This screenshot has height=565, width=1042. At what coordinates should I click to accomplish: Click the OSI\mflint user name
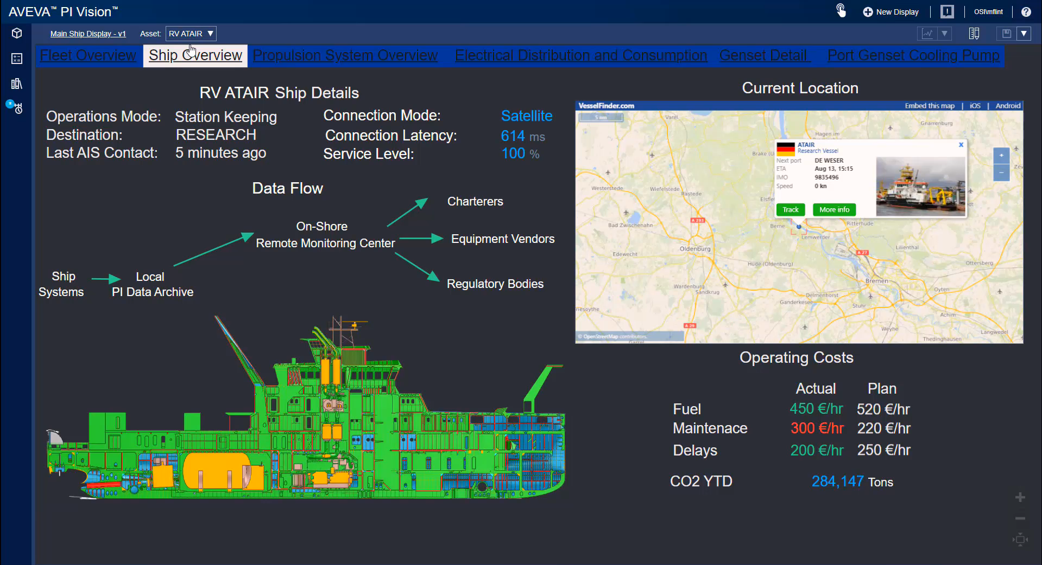988,12
